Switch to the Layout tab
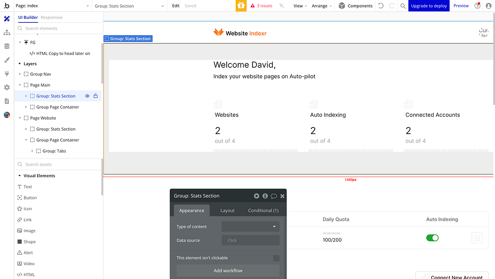Image resolution: width=495 pixels, height=279 pixels. 227,211
